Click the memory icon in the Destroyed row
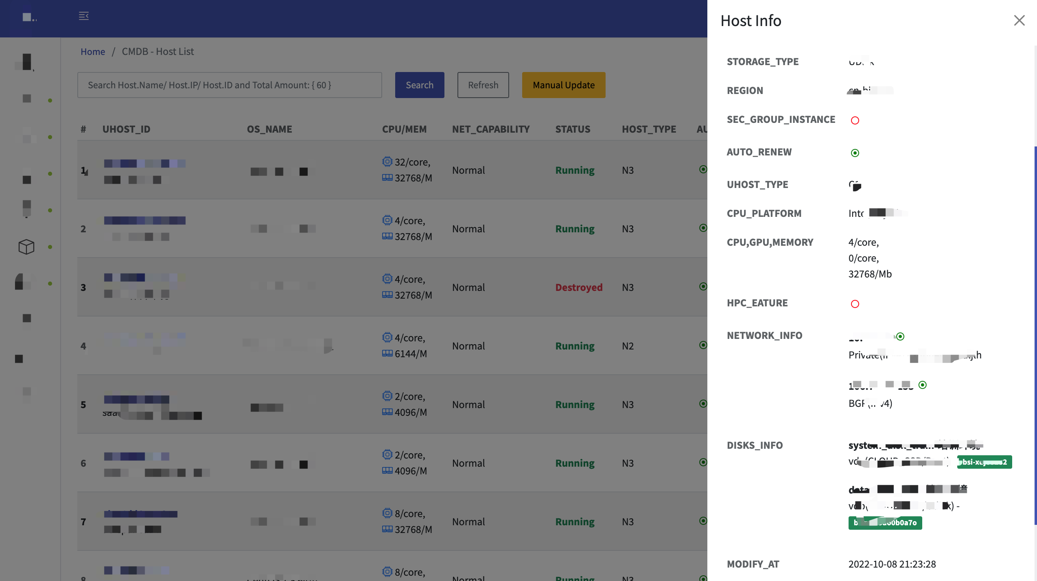The image size is (1037, 581). 387,295
